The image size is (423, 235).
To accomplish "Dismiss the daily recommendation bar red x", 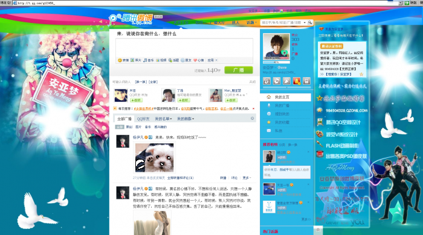I will [x=253, y=108].
